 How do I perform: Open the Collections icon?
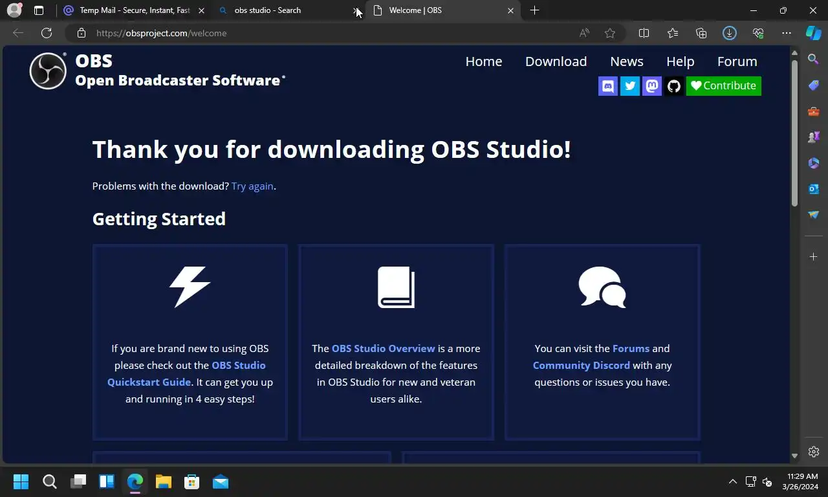click(701, 33)
